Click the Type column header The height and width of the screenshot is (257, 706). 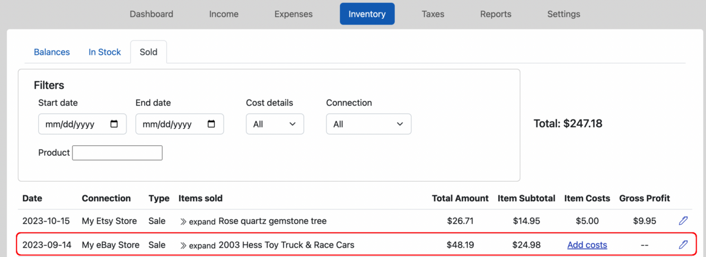coord(159,198)
